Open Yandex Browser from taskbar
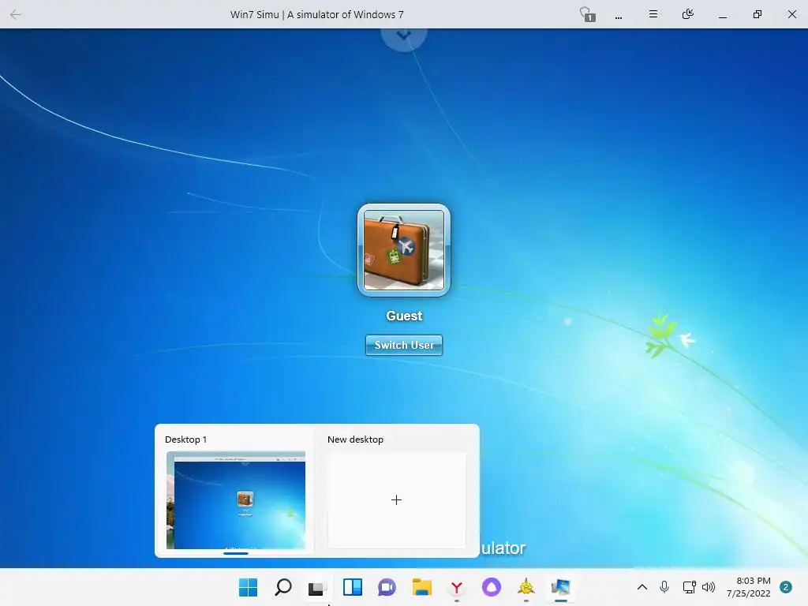 (x=457, y=587)
